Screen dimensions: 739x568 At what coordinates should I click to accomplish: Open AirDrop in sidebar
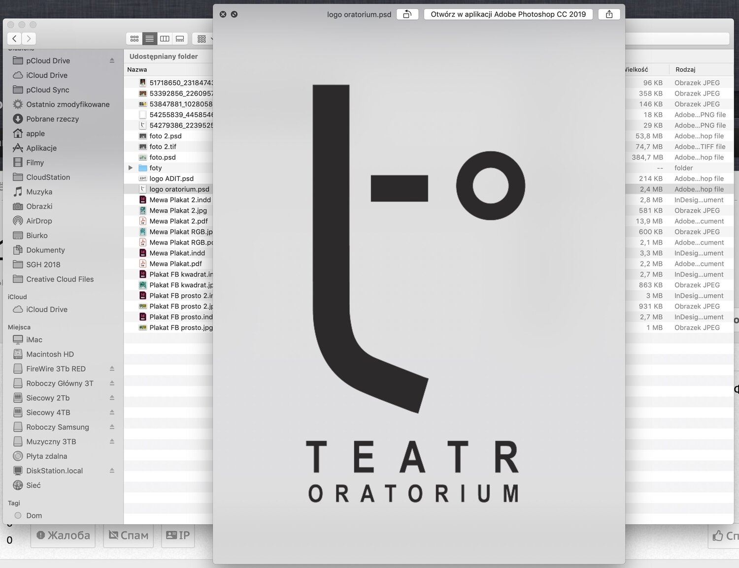(39, 221)
